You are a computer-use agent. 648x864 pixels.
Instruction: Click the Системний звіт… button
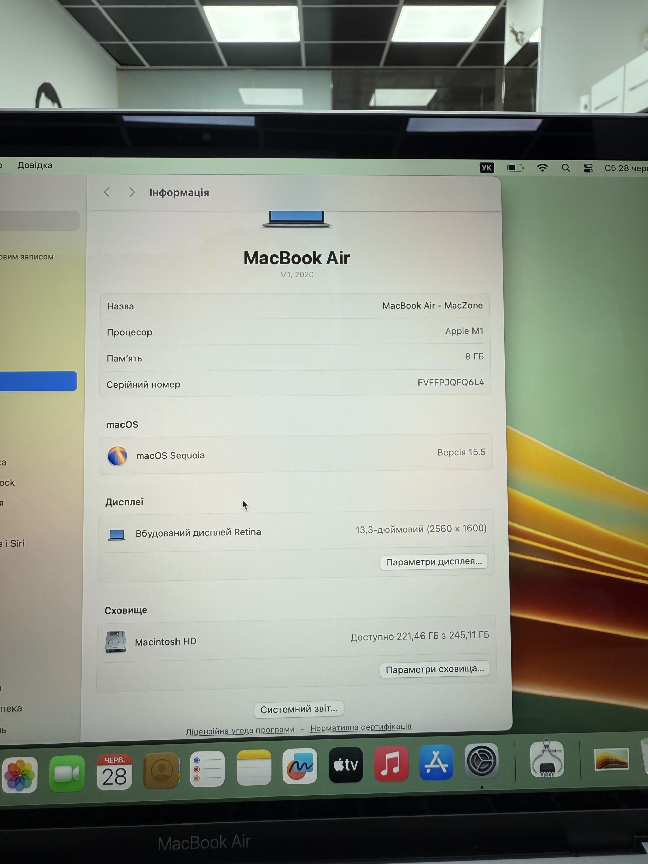coord(299,709)
